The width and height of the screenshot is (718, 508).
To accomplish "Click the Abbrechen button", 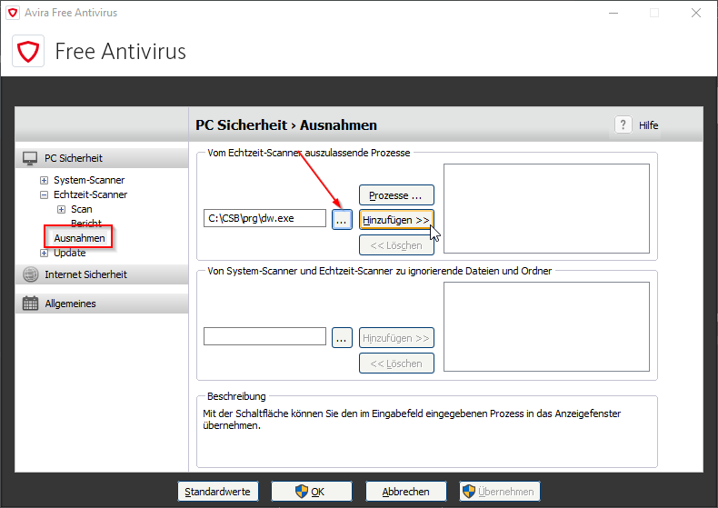I will (405, 492).
